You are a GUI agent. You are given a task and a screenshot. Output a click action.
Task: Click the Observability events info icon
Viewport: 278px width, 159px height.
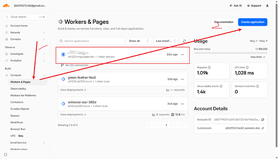(221, 87)
